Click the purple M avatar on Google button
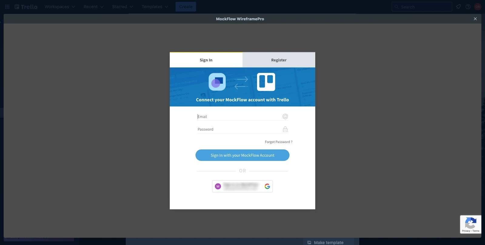Screen dimensions: 485x245 218,186
